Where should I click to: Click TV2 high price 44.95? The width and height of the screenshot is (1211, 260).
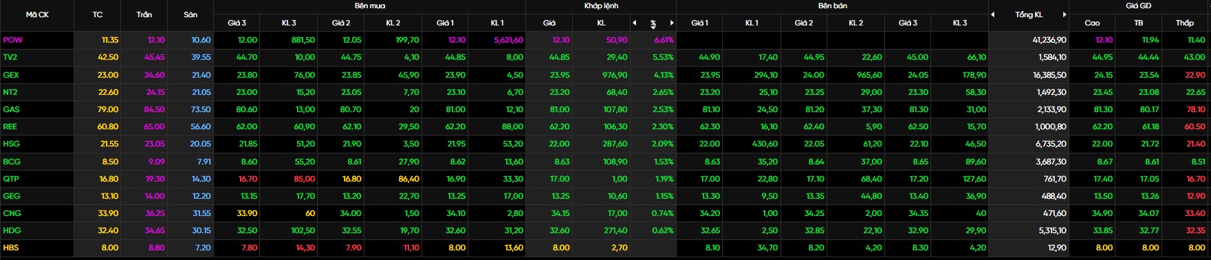pos(1102,57)
